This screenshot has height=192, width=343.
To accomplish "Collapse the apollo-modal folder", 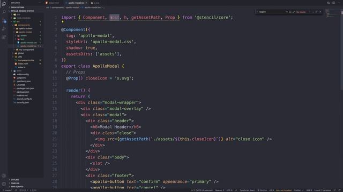I will pyautogui.click(x=25, y=32).
